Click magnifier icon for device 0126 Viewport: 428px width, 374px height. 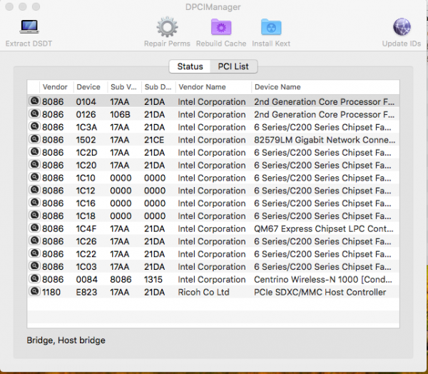(34, 113)
